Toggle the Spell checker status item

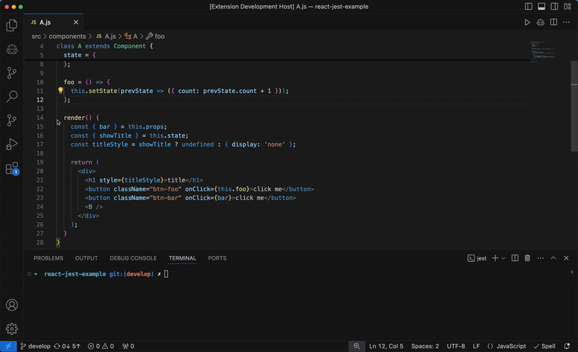pyautogui.click(x=545, y=346)
